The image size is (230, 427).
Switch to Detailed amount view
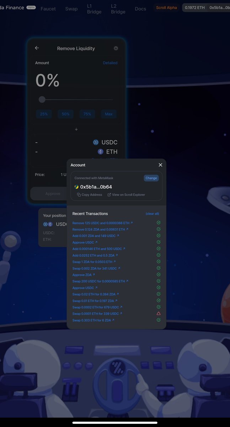[110, 63]
